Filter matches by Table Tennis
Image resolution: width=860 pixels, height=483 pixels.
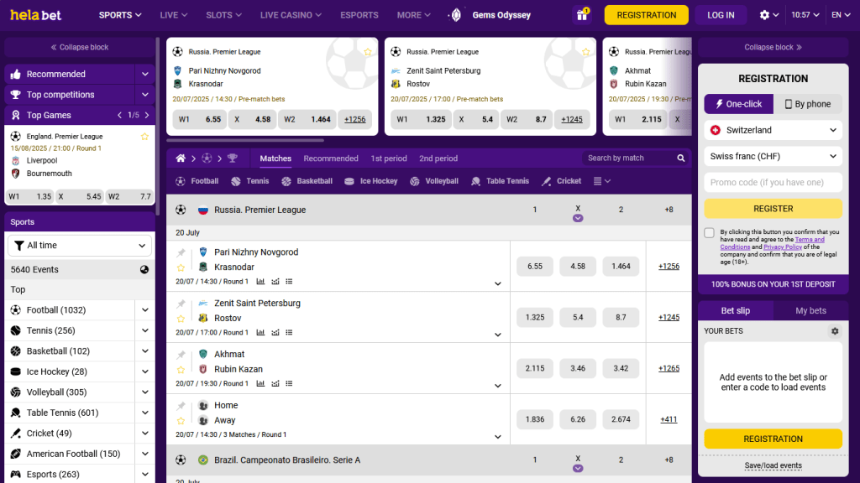coord(500,181)
